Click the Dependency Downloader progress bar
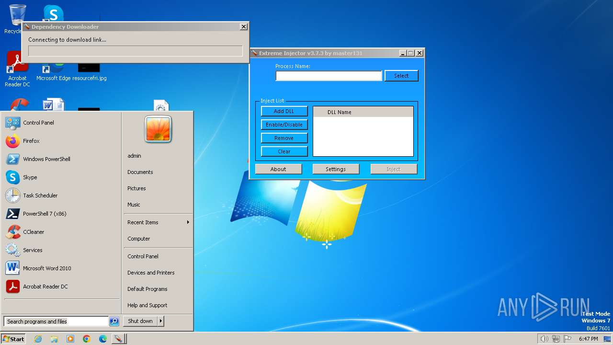Image resolution: width=613 pixels, height=345 pixels. click(136, 51)
